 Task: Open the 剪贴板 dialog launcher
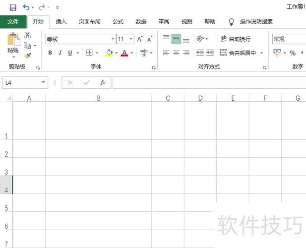point(38,68)
